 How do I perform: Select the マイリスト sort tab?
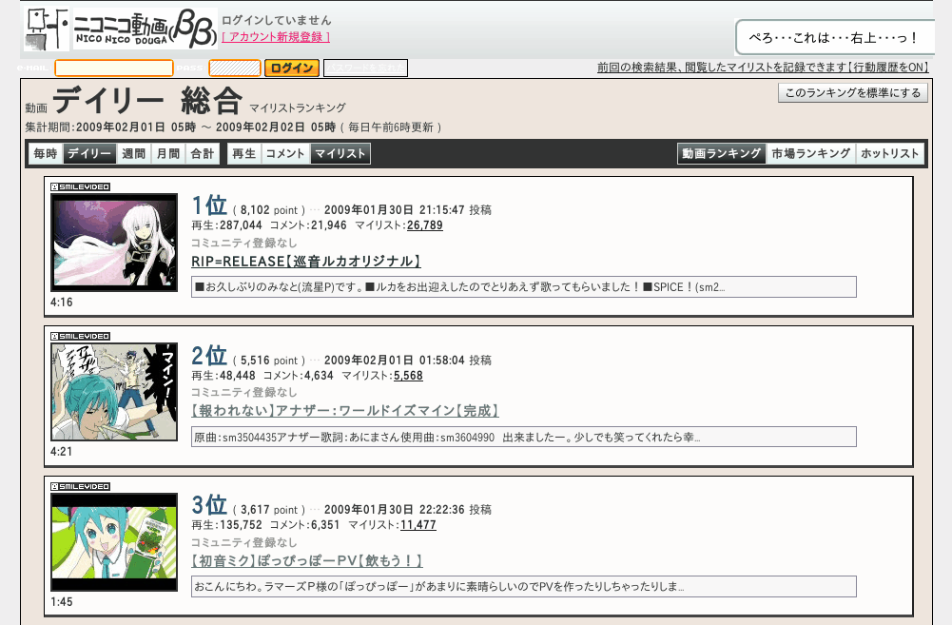point(340,154)
